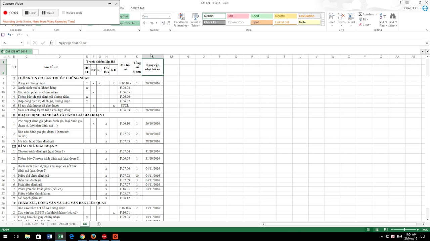Click the Insert cells icon

[x=332, y=16]
